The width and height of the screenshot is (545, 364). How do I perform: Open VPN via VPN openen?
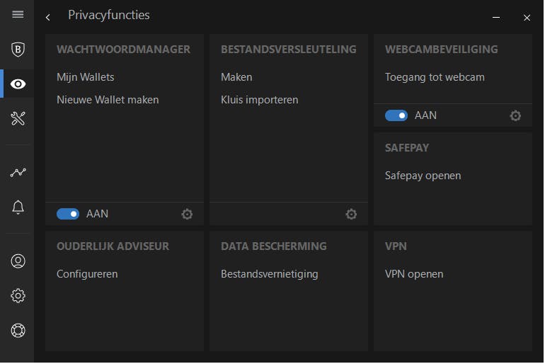[414, 274]
